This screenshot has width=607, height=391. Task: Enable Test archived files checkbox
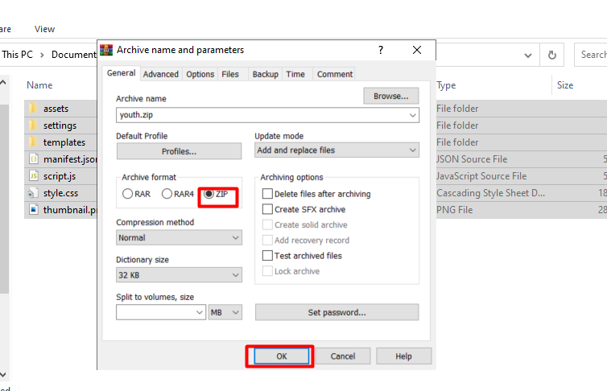(x=268, y=256)
